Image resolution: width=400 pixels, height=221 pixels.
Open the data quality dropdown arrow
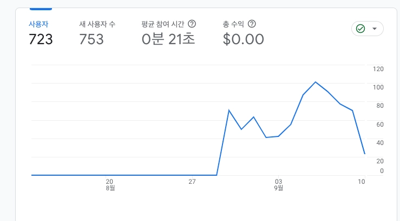[375, 29]
